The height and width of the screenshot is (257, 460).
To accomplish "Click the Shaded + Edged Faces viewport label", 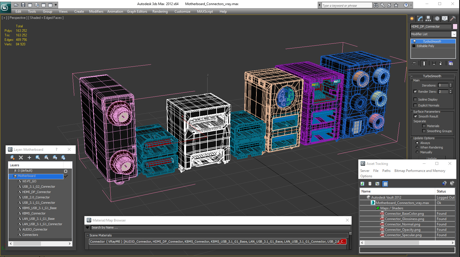I will click(47, 18).
